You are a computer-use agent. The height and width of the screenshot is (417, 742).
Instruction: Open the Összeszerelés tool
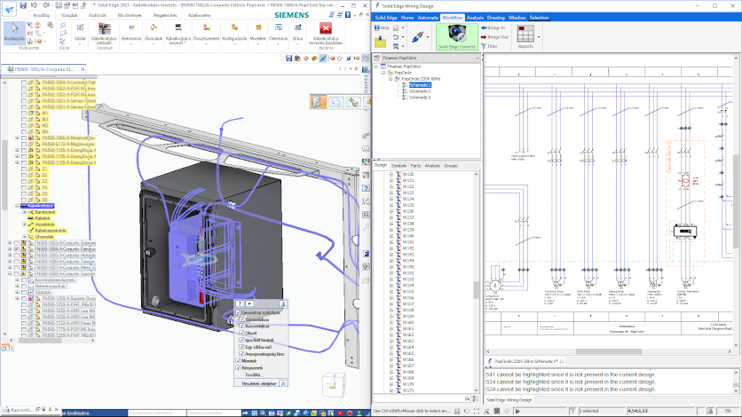[206, 32]
